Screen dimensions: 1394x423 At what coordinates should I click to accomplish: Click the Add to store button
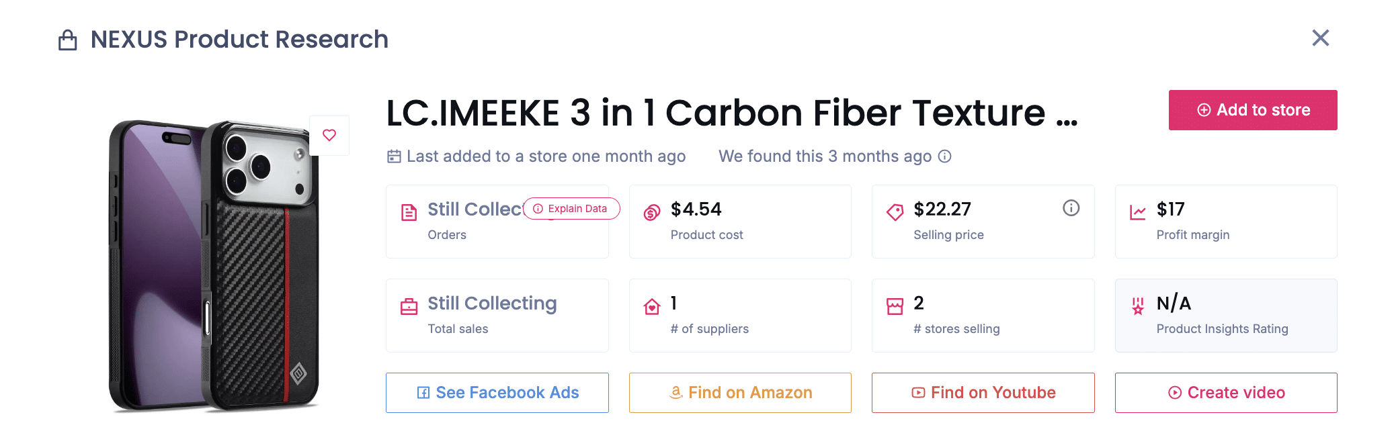[x=1252, y=110]
